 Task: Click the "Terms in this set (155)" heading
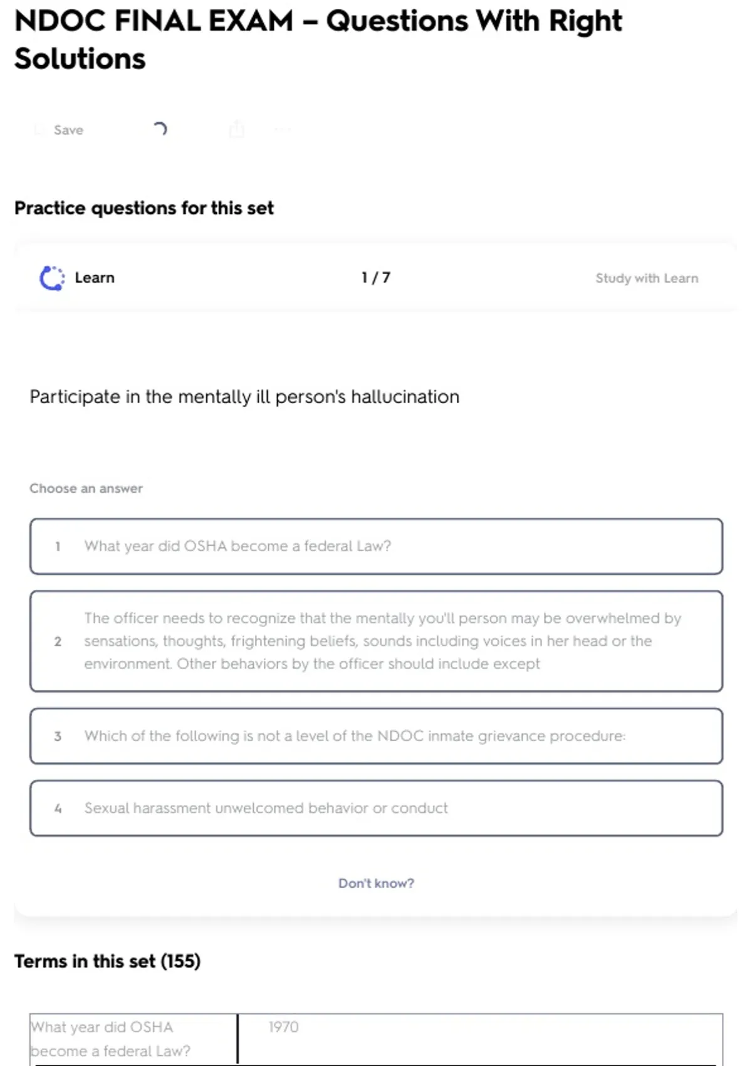click(107, 961)
